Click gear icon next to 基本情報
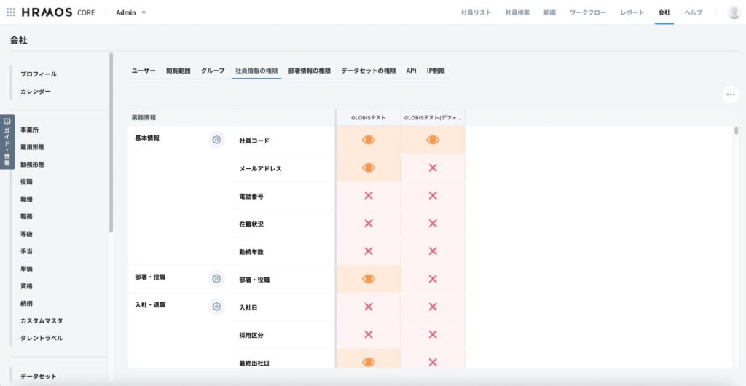746x386 pixels. point(216,140)
